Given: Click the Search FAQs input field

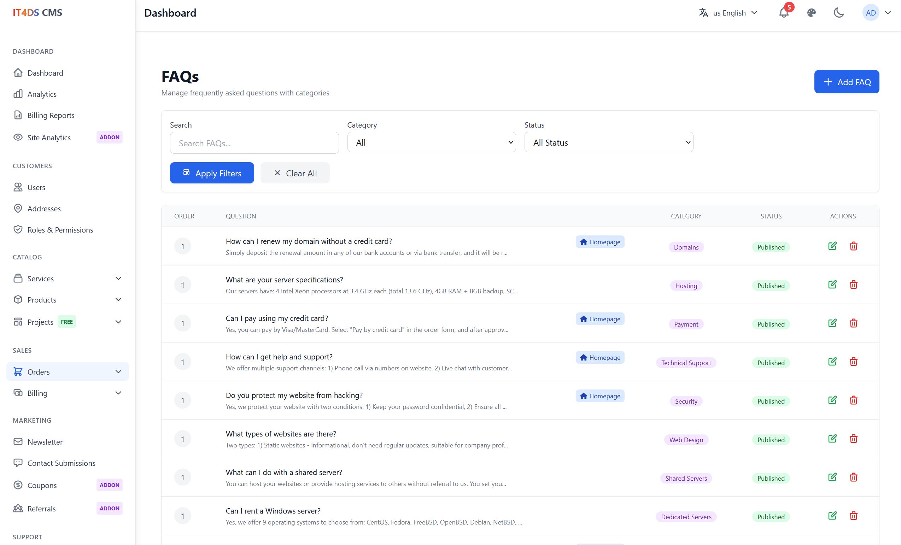Looking at the screenshot, I should tap(254, 143).
